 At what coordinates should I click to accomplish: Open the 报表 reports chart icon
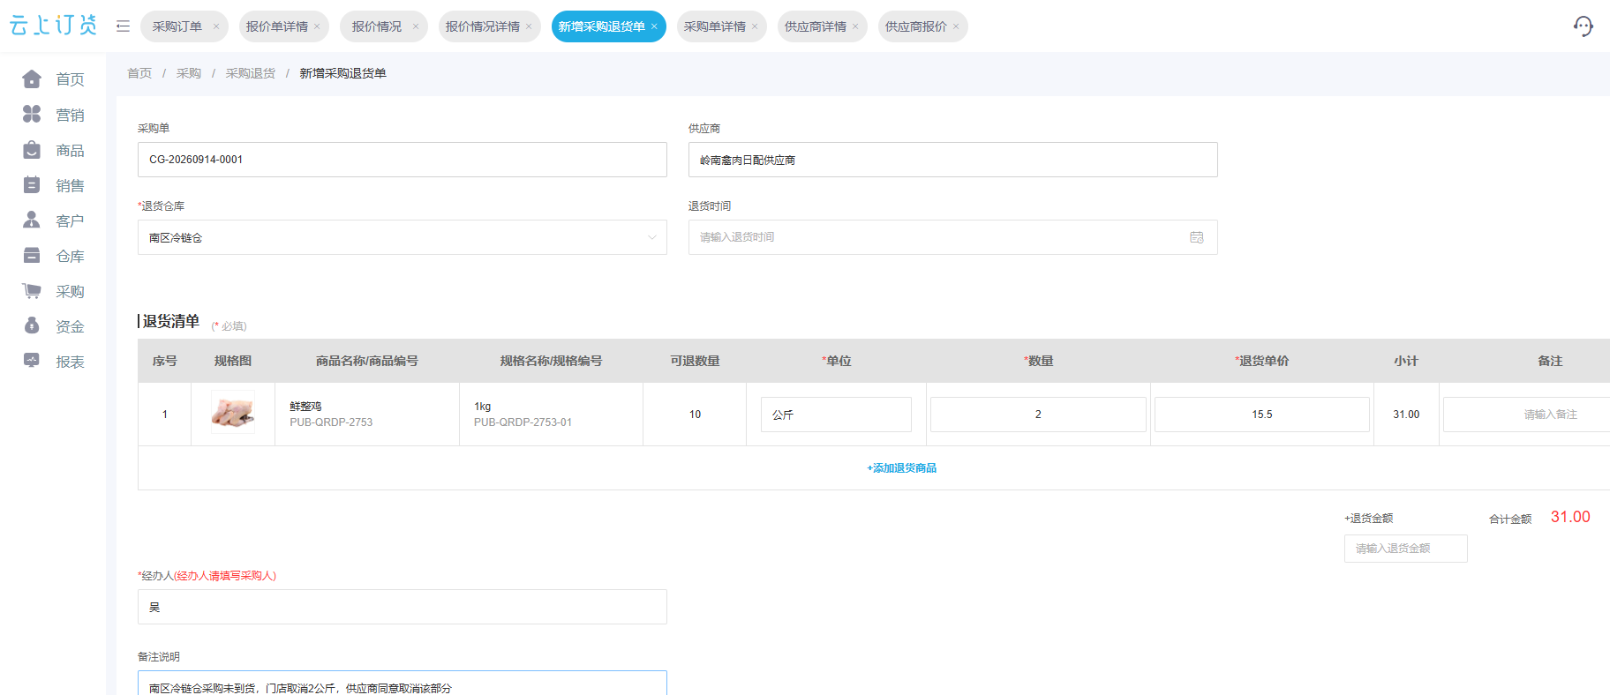pyautogui.click(x=32, y=362)
